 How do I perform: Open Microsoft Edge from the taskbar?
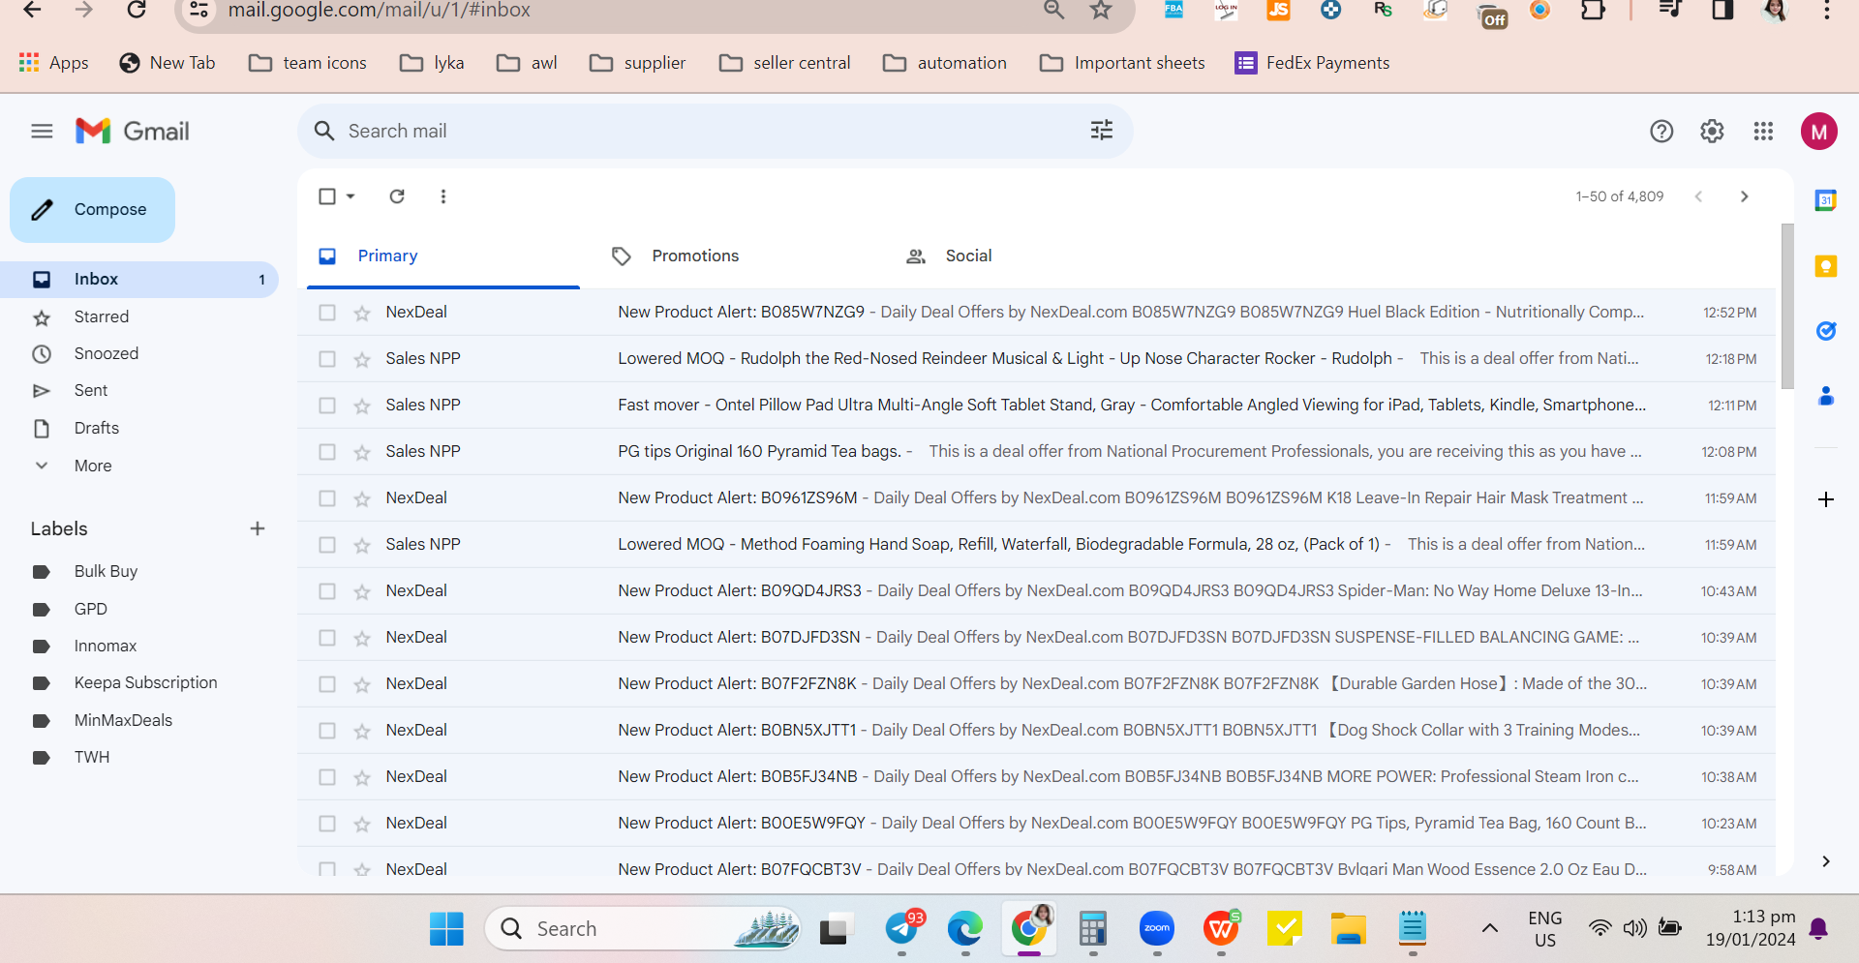pyautogui.click(x=965, y=929)
